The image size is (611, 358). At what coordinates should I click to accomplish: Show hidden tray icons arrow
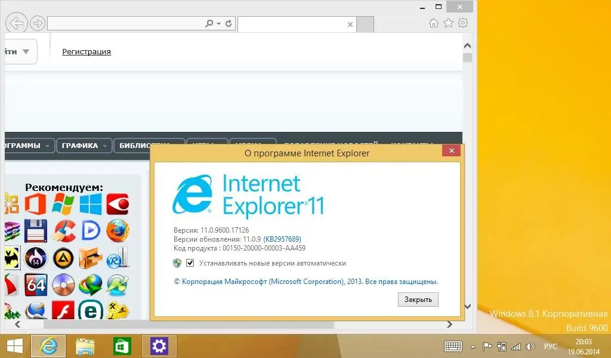point(473,346)
